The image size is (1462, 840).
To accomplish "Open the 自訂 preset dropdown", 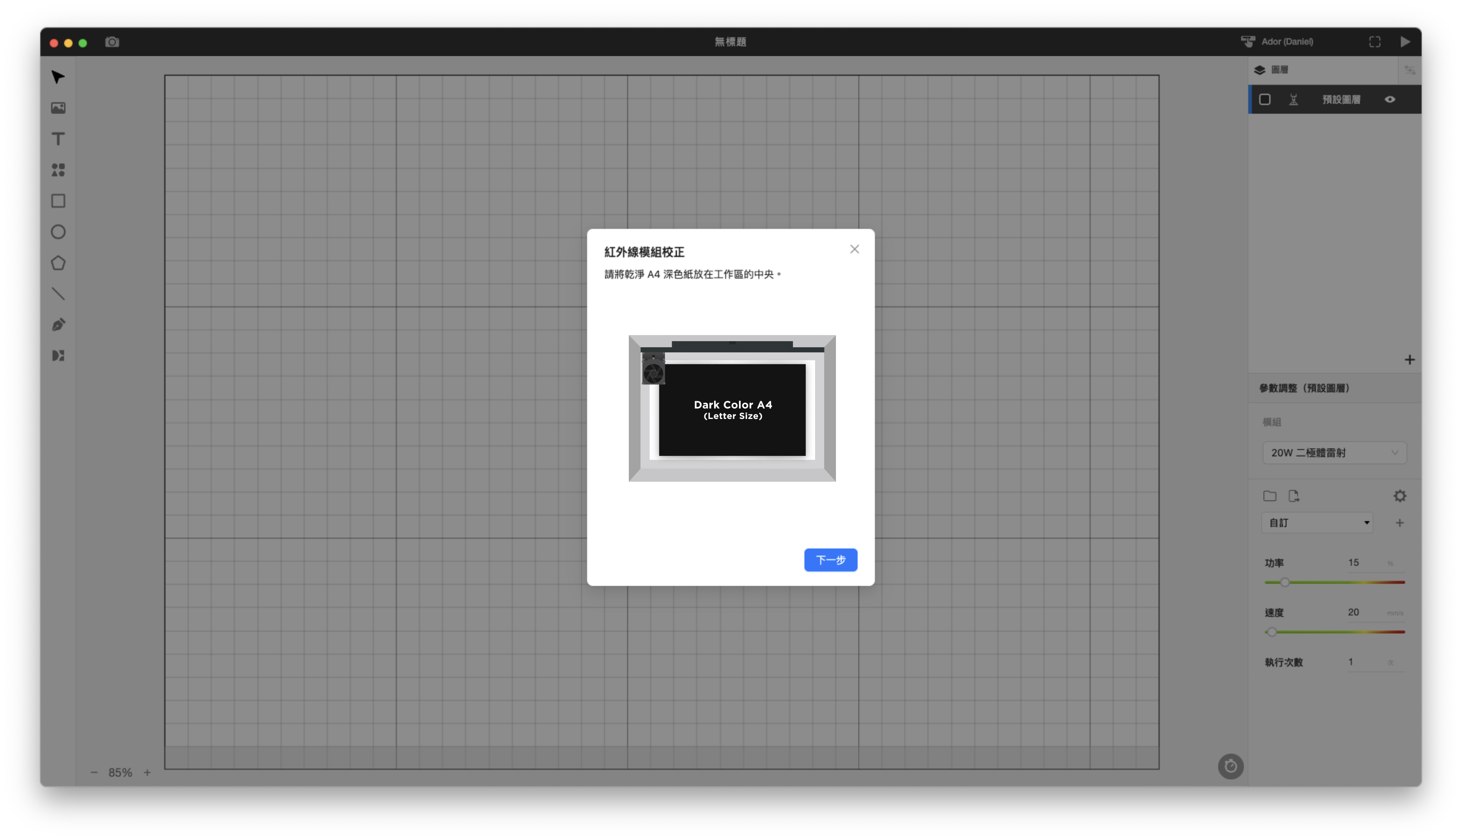I will (x=1317, y=523).
